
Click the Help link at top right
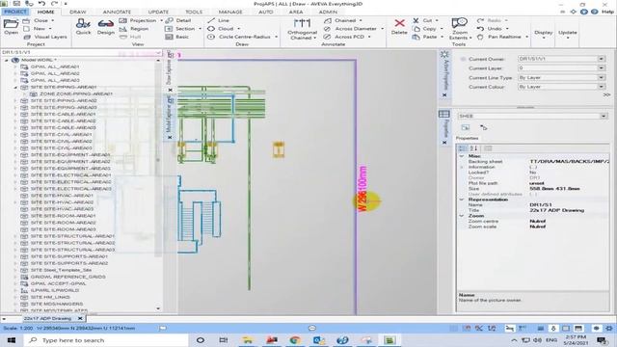[607, 12]
